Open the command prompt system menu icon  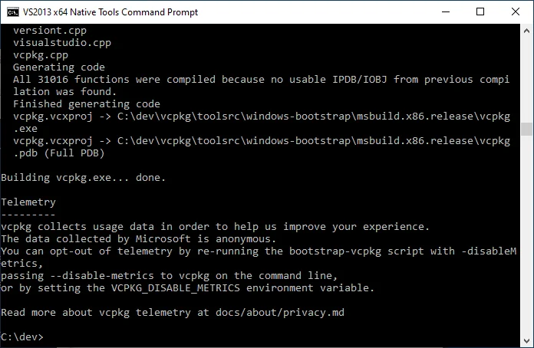(12, 11)
